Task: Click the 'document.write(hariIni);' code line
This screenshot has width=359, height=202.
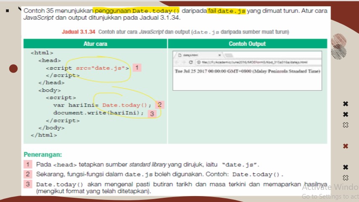Action: click(x=98, y=113)
